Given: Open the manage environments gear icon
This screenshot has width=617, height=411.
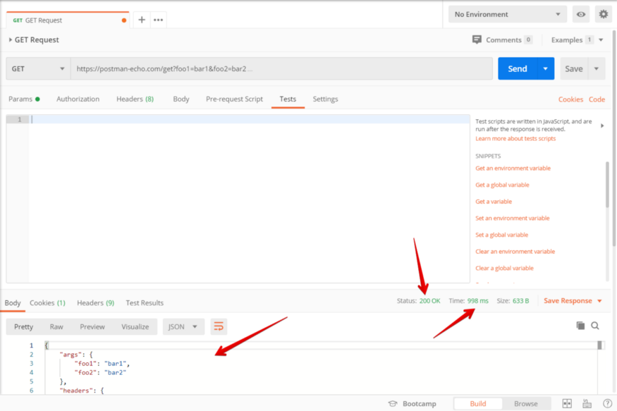Looking at the screenshot, I should (x=603, y=14).
